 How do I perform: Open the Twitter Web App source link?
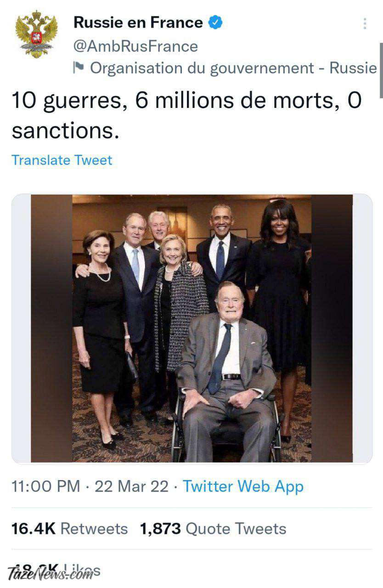pyautogui.click(x=243, y=486)
